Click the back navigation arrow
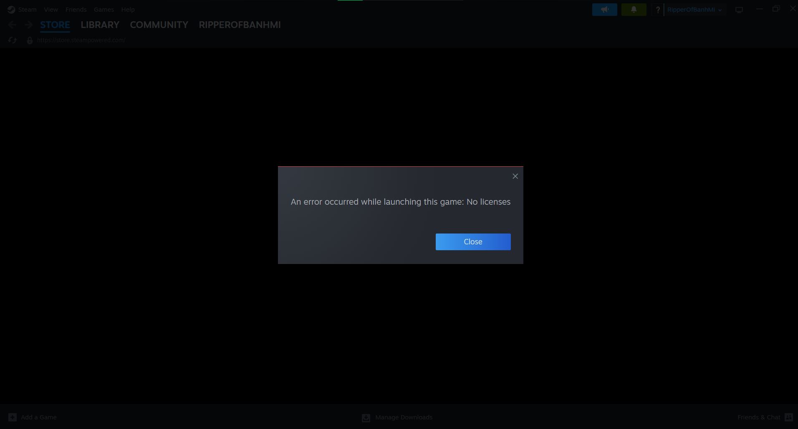Image resolution: width=798 pixels, height=429 pixels. 12,25
